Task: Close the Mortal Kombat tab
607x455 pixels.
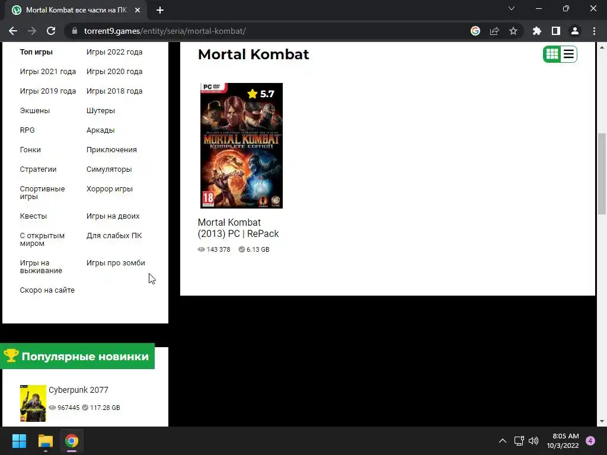Action: click(x=138, y=10)
